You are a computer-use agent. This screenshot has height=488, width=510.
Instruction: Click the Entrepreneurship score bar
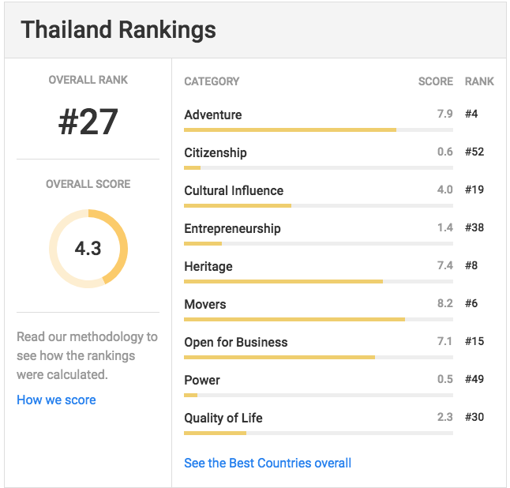coord(318,244)
